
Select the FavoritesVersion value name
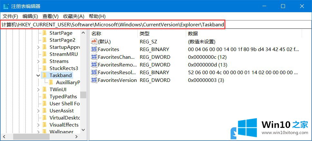point(117,80)
